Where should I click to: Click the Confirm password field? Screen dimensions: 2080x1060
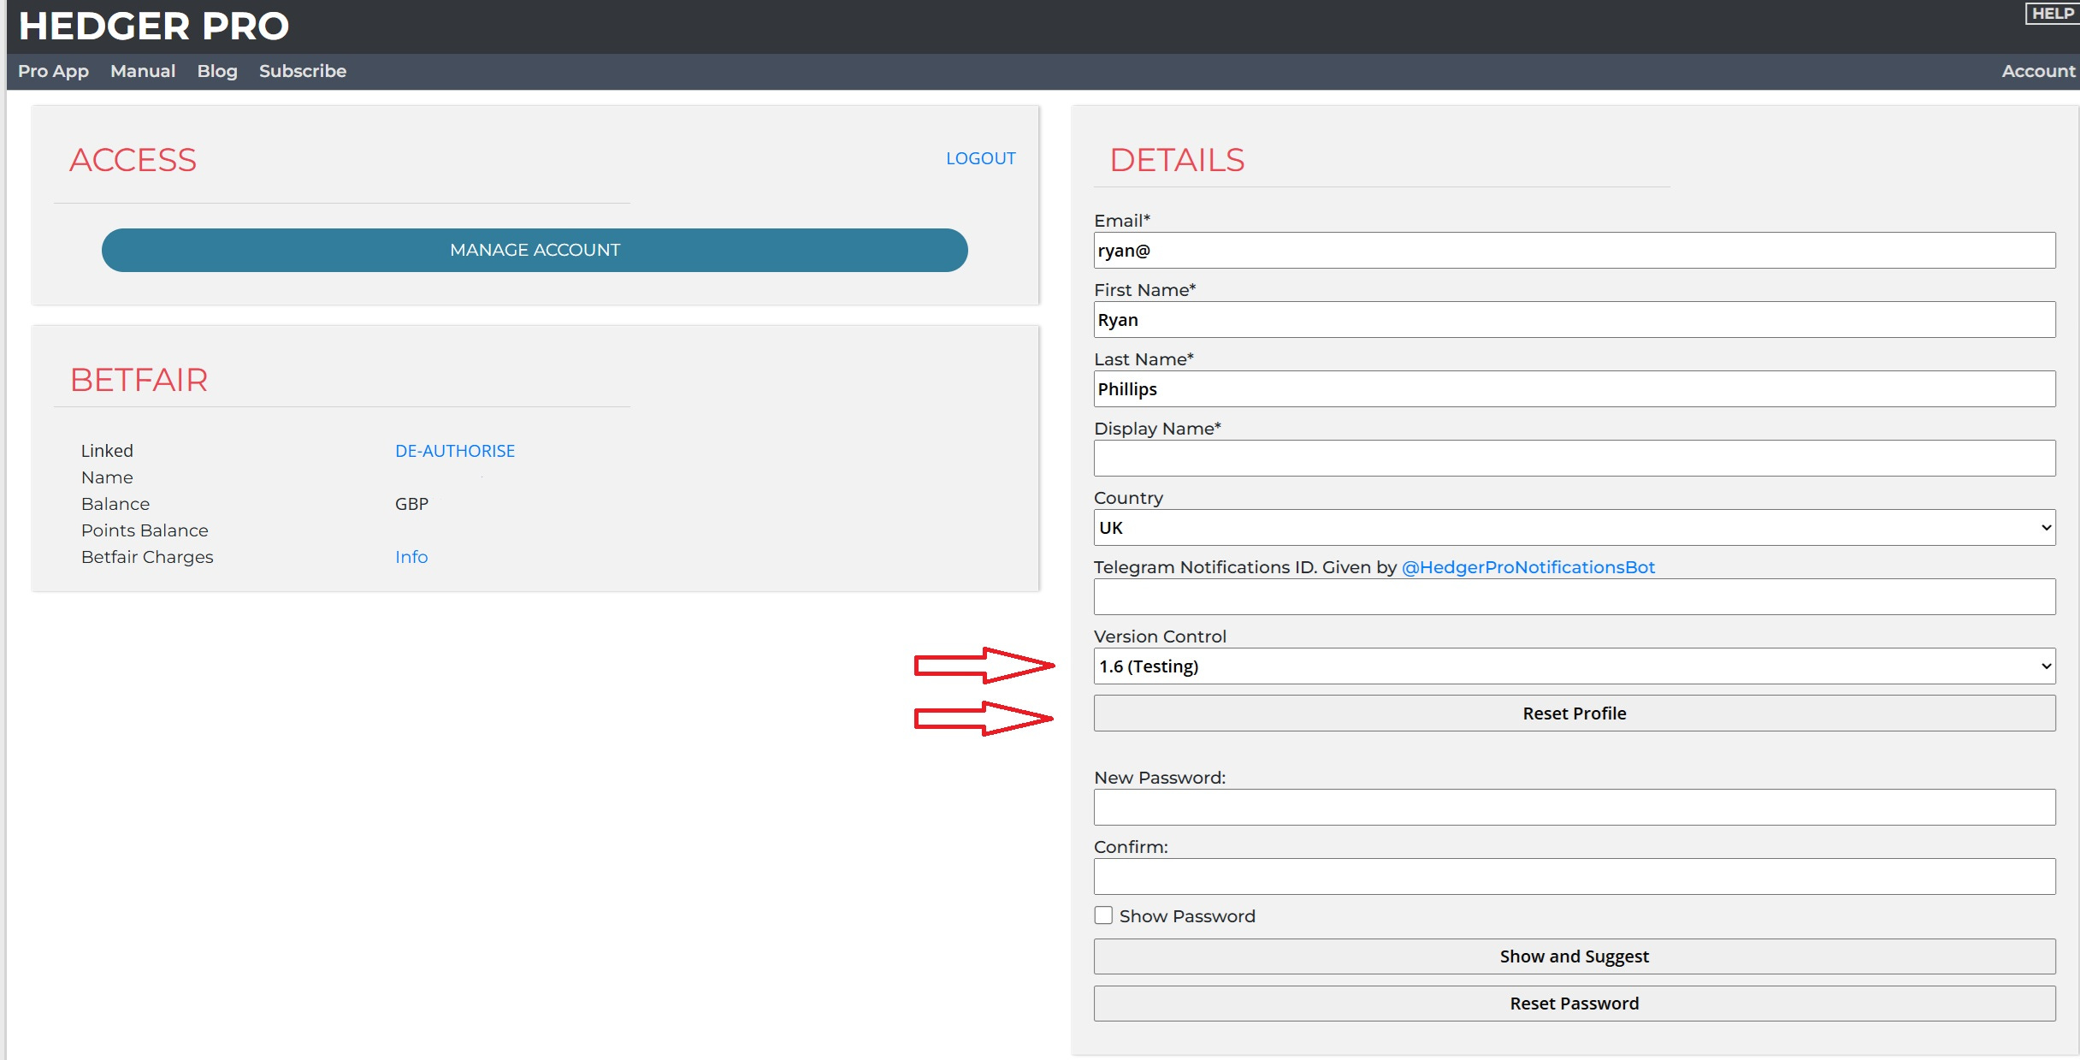(x=1575, y=877)
